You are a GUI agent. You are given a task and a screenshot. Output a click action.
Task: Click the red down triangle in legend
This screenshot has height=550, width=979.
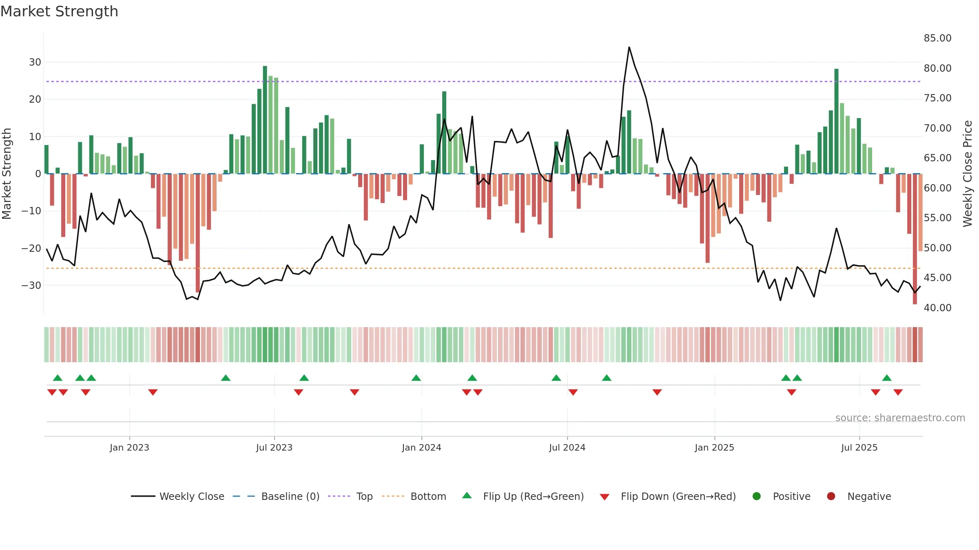click(x=605, y=497)
